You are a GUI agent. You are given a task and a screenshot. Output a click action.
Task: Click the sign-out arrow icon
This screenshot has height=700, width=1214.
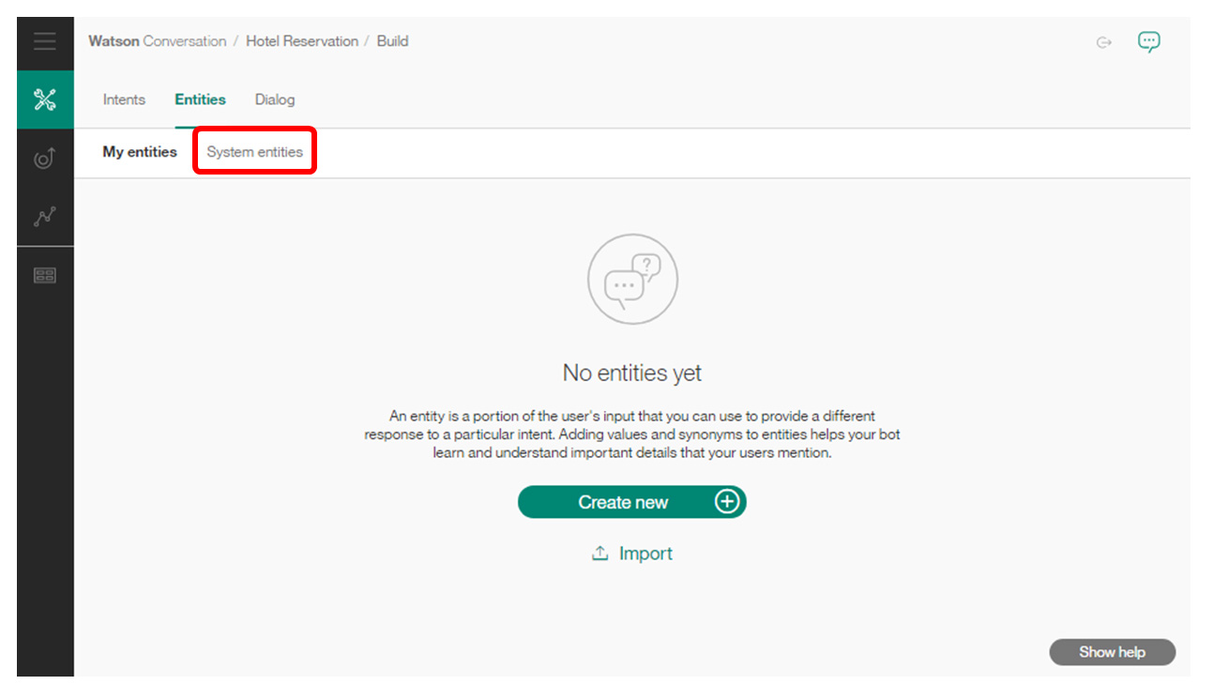[x=1104, y=42]
